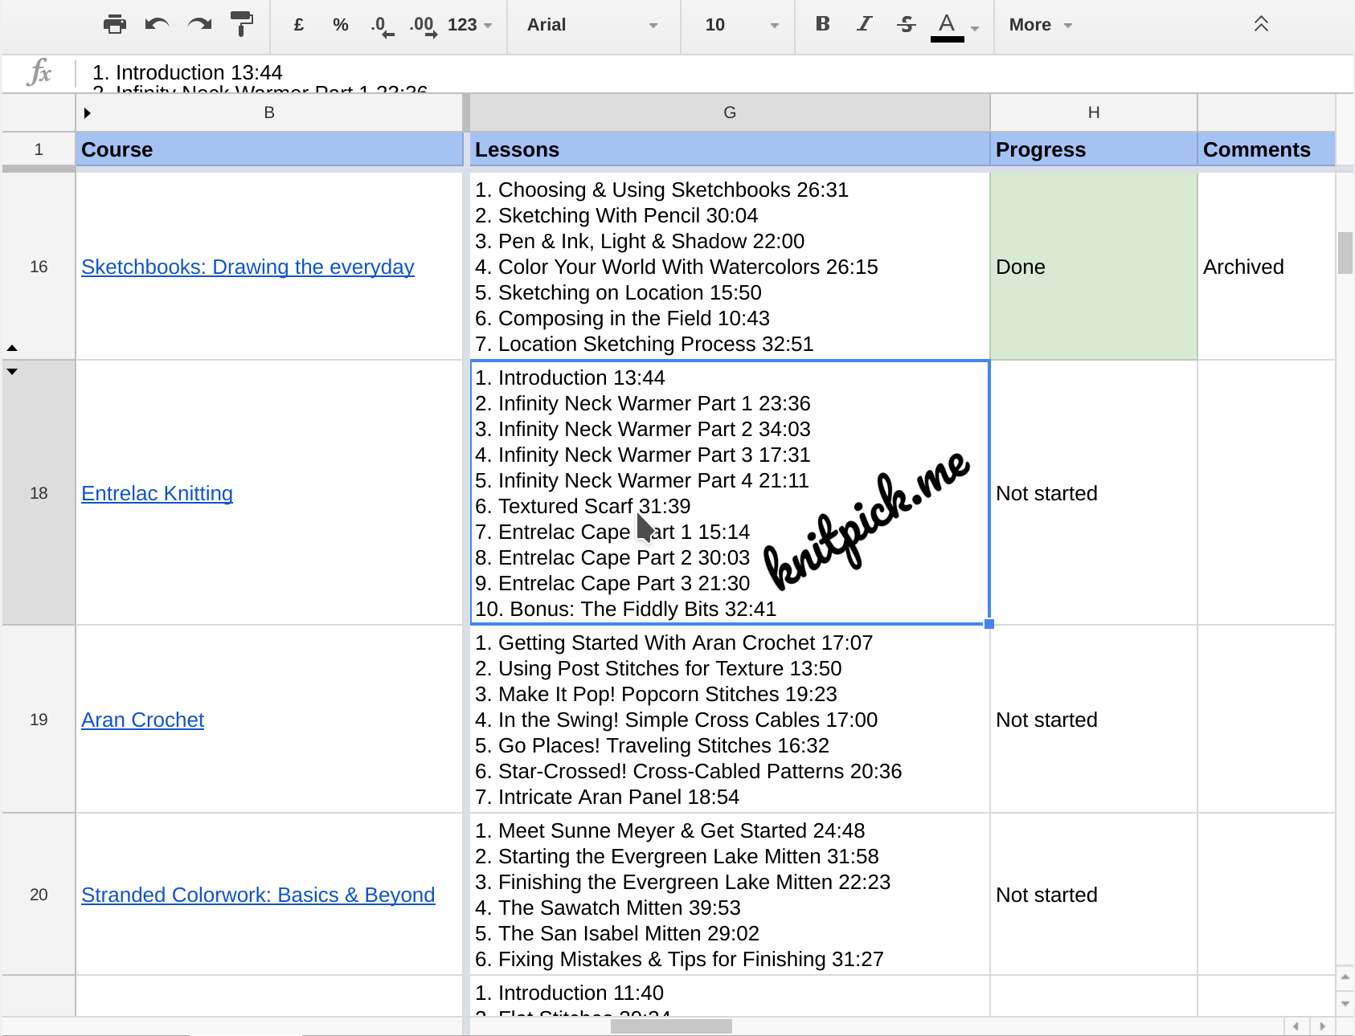Select the Paint format tool
The height and width of the screenshot is (1036, 1355).
(241, 25)
